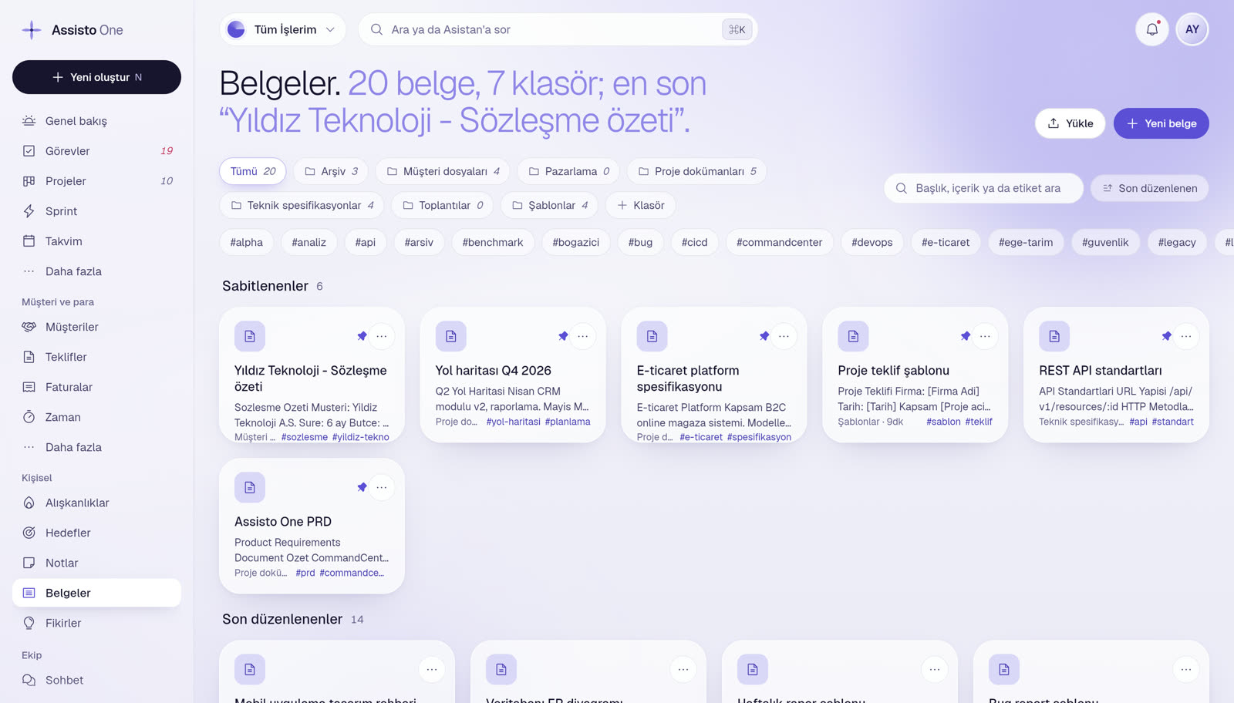The width and height of the screenshot is (1234, 703).
Task: Open Sprint in the sidebar
Action: click(96, 211)
